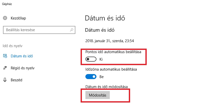Click the Régió és nyelv letter icon
213x104 pixels.
pos(5,68)
